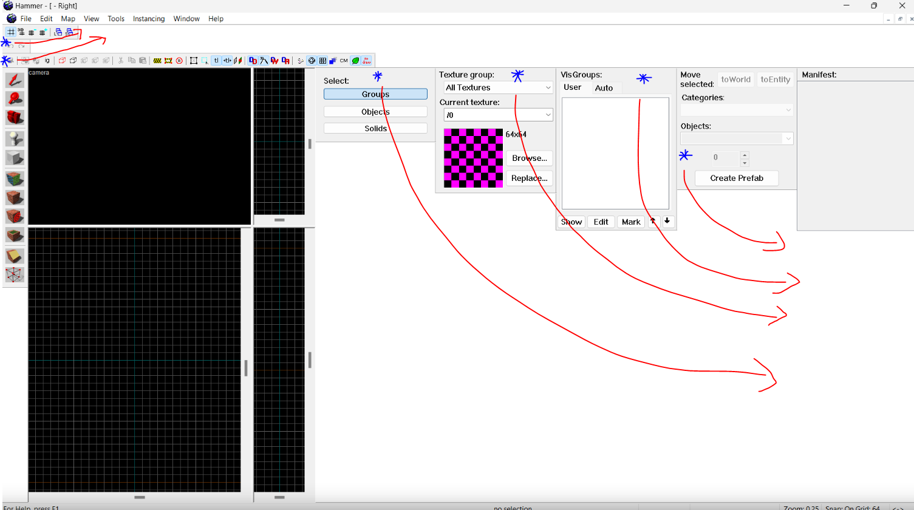The width and height of the screenshot is (914, 510).
Task: Click the Snap: On Grid: 64 status
Action: [853, 508]
